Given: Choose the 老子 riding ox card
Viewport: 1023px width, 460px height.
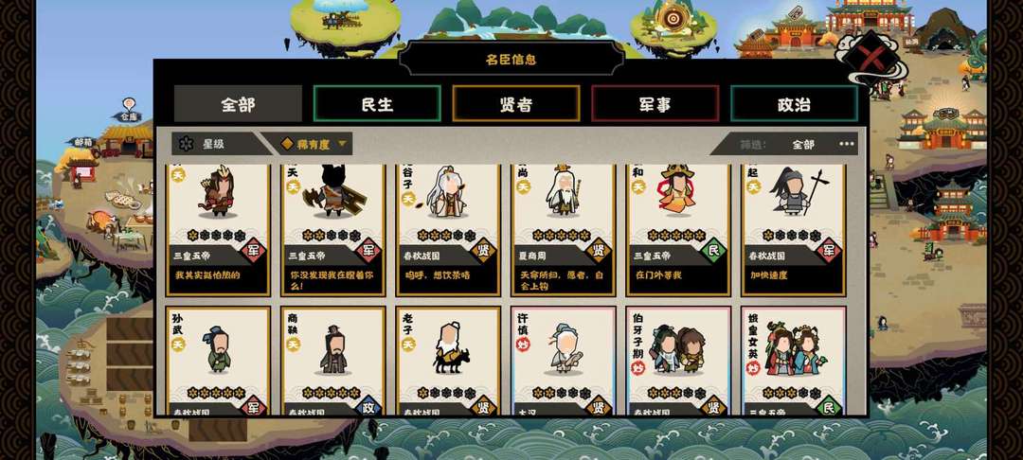Looking at the screenshot, I should [448, 361].
